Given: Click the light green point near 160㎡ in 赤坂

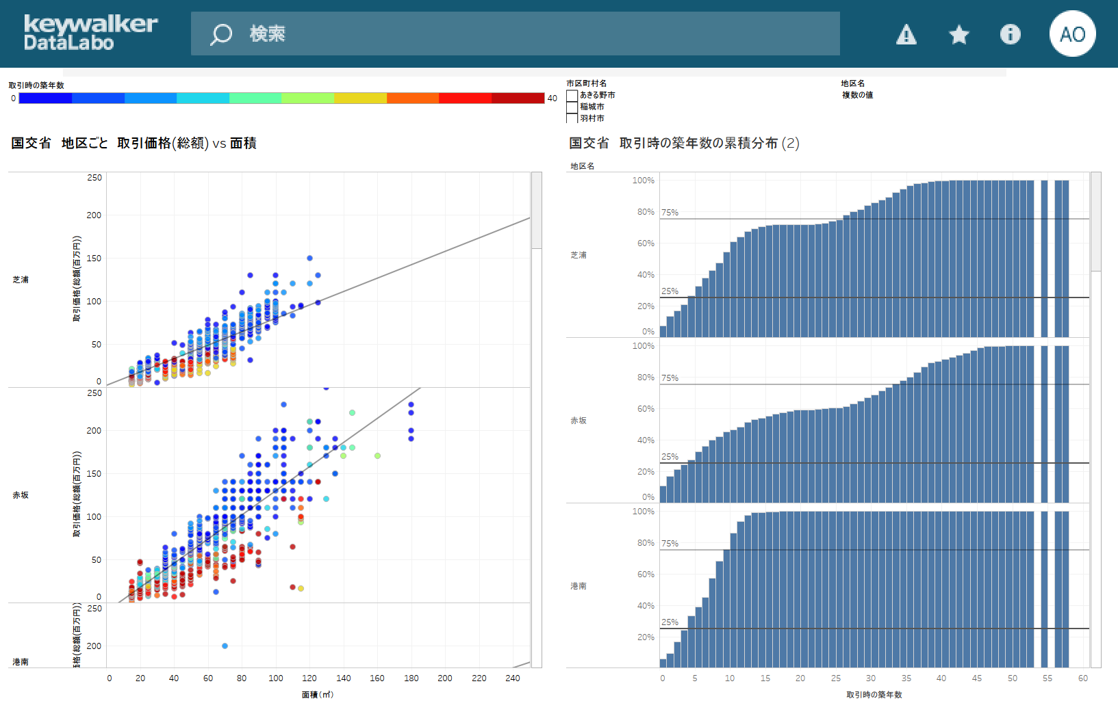Looking at the screenshot, I should coord(377,455).
